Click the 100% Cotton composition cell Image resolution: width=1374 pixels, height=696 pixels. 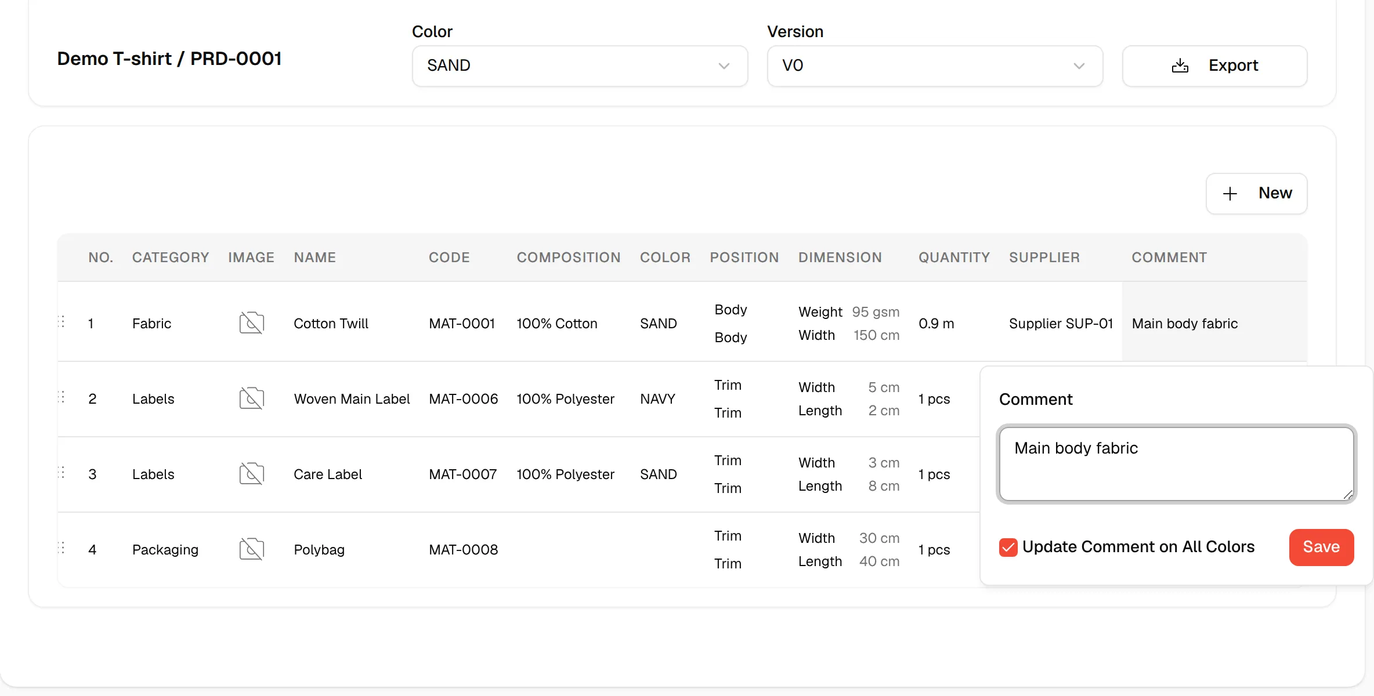click(557, 324)
